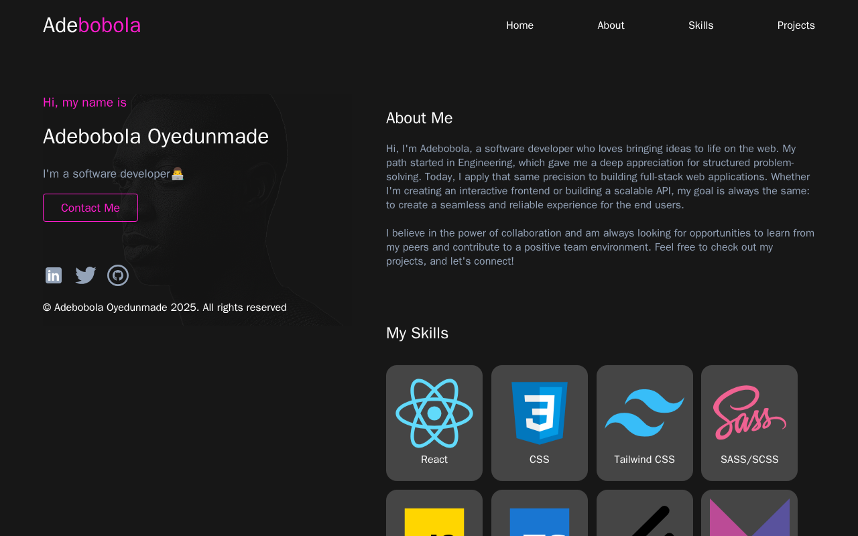This screenshot has height=536, width=858.
Task: Click the CSS3 shield logo
Action: 540,413
